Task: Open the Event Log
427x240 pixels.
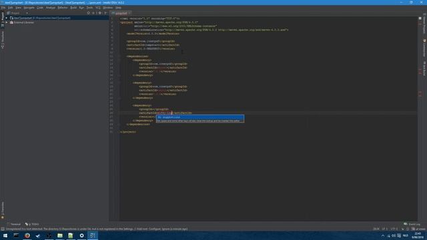Action: click(x=412, y=224)
